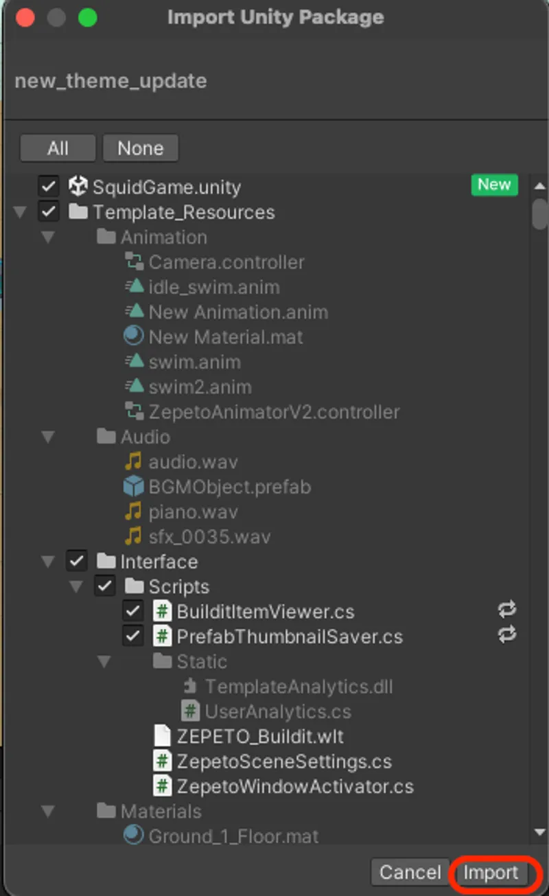The image size is (549, 896).
Task: Click the Ground_1_Floor.mat material icon
Action: pyautogui.click(x=135, y=836)
